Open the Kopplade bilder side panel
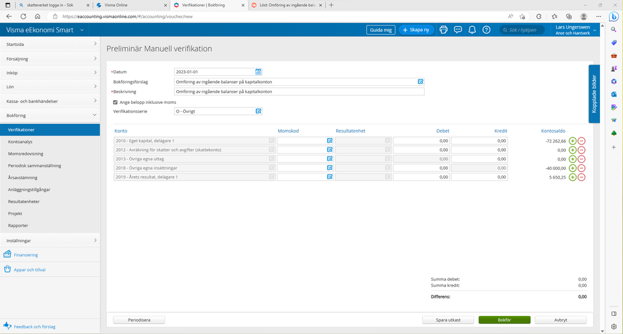Image resolution: width=623 pixels, height=334 pixels. tap(594, 94)
